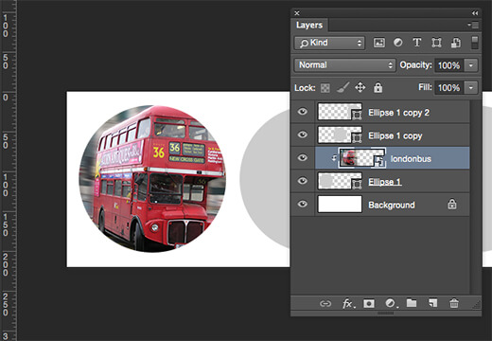
Task: Filter for adjustment layers icon
Action: 398,43
